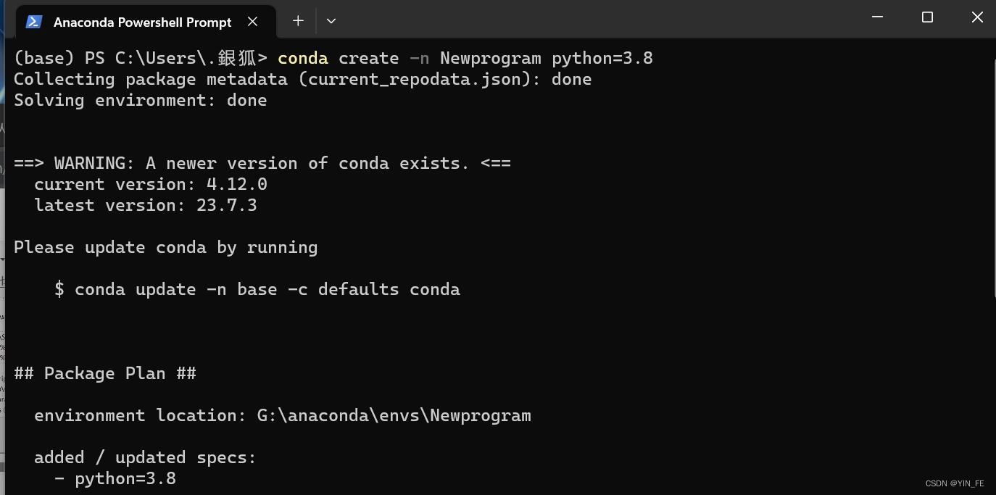This screenshot has height=495, width=996.
Task: Open a new terminal tab with the plus icon
Action: point(297,20)
